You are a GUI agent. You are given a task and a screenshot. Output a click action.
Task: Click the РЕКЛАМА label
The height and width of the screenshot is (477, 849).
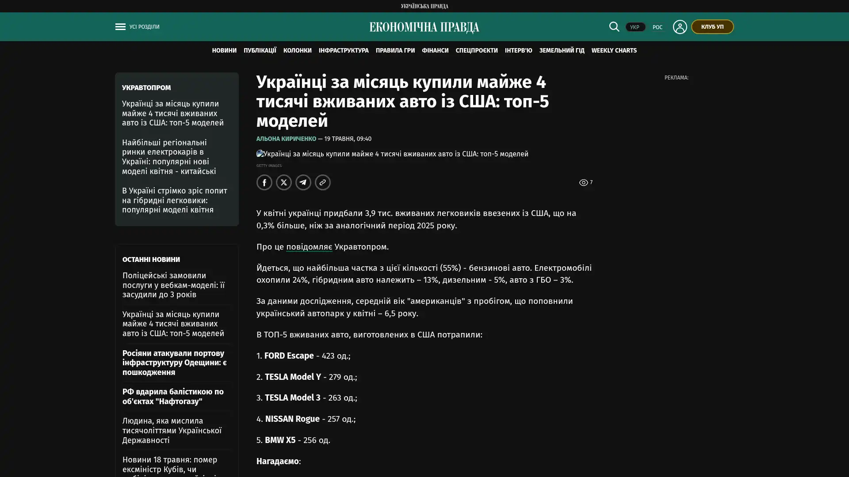coord(676,78)
